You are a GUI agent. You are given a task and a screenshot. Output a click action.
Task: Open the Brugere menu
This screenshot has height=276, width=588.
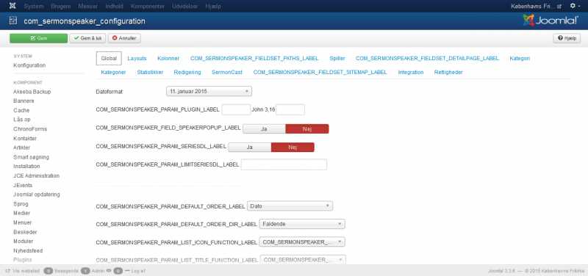pos(60,7)
